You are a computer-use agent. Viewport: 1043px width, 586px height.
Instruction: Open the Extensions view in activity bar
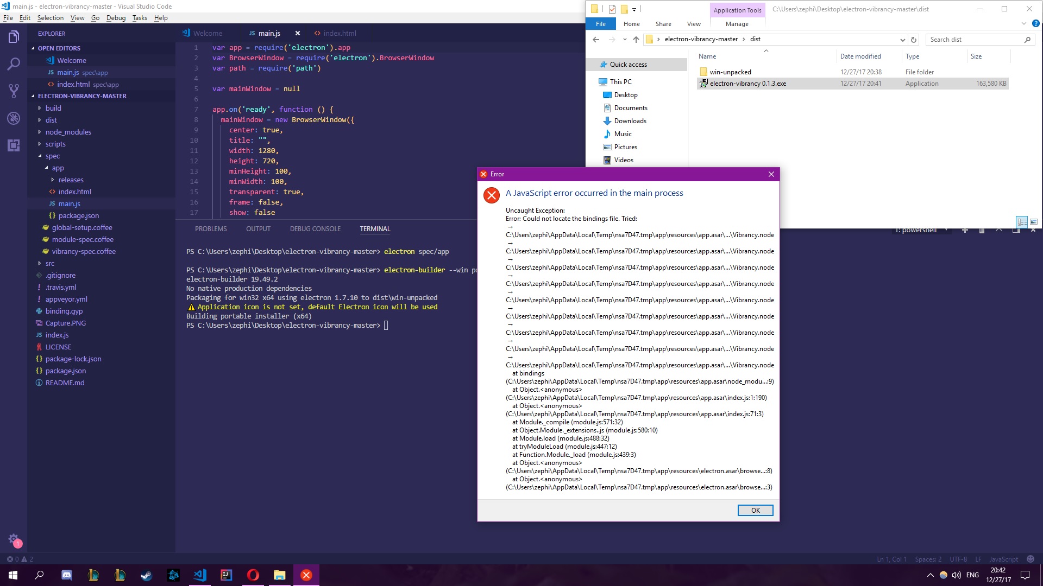point(14,145)
